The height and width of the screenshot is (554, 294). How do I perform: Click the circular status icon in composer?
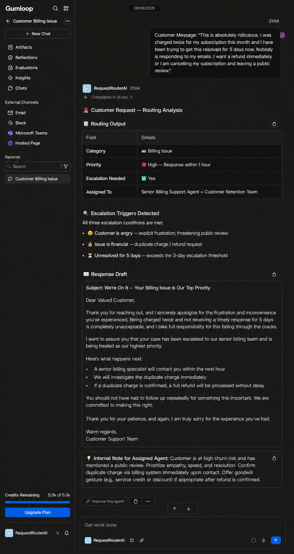coord(253,540)
